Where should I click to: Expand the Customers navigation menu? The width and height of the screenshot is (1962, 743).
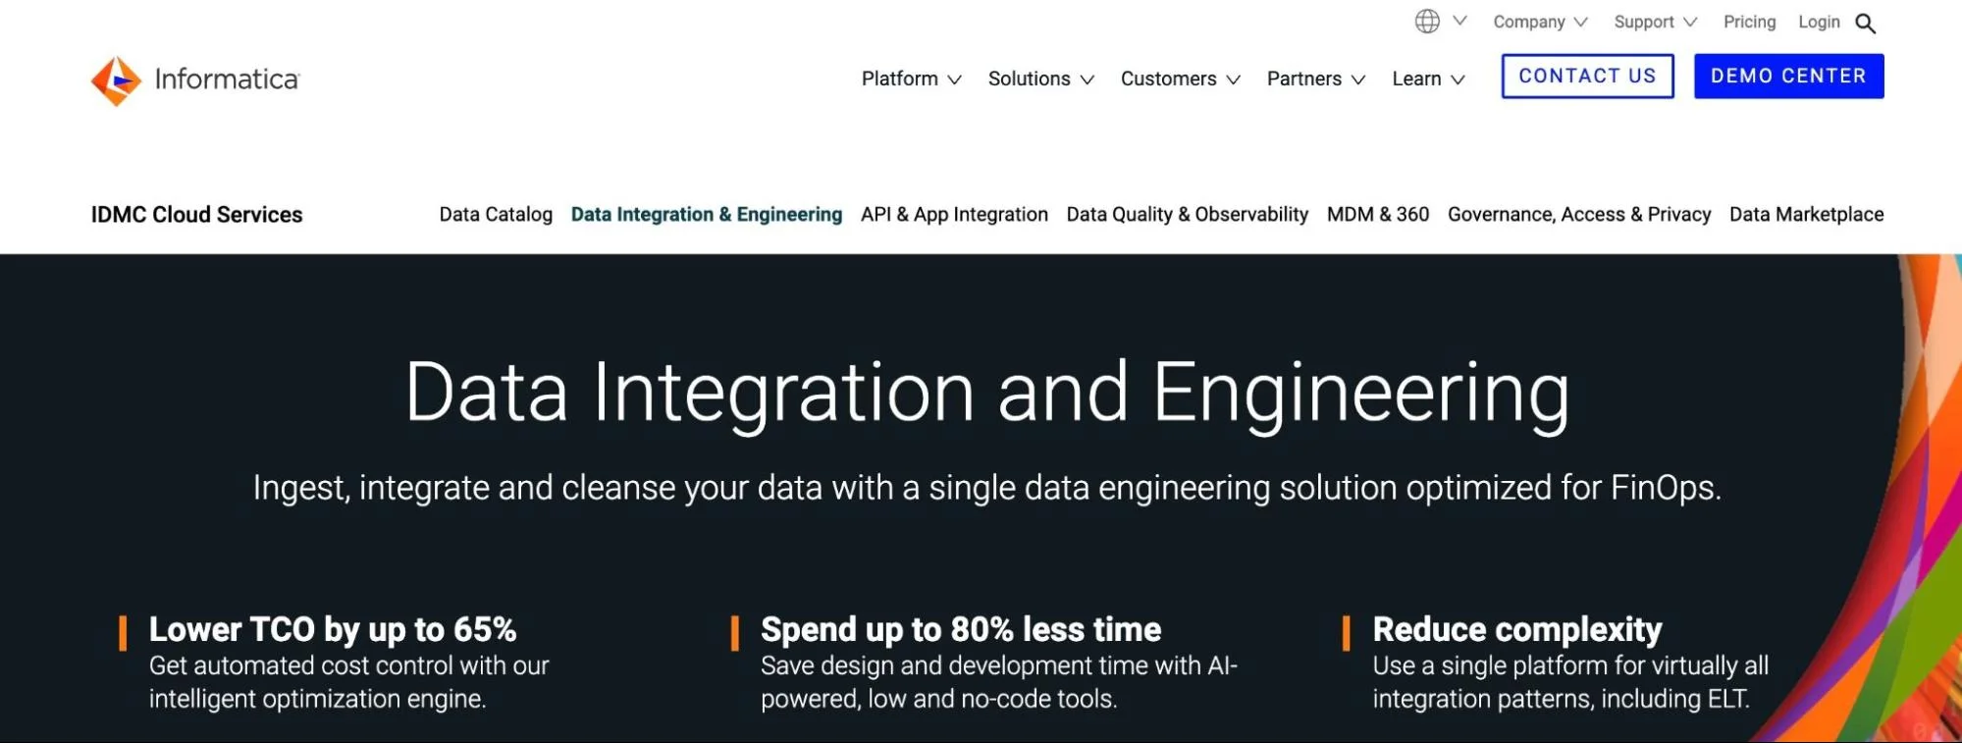[1180, 79]
